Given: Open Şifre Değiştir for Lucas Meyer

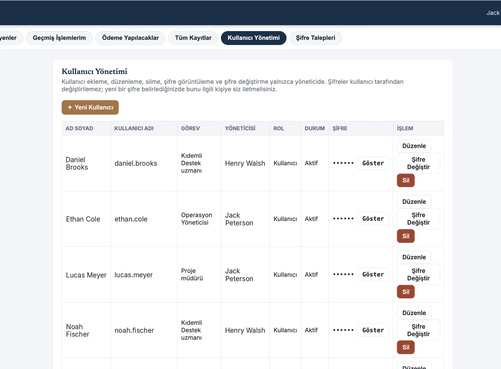Looking at the screenshot, I should [418, 274].
